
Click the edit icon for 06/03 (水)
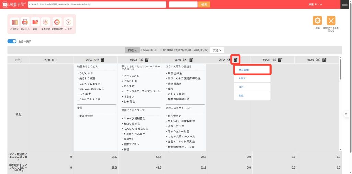tap(191, 60)
